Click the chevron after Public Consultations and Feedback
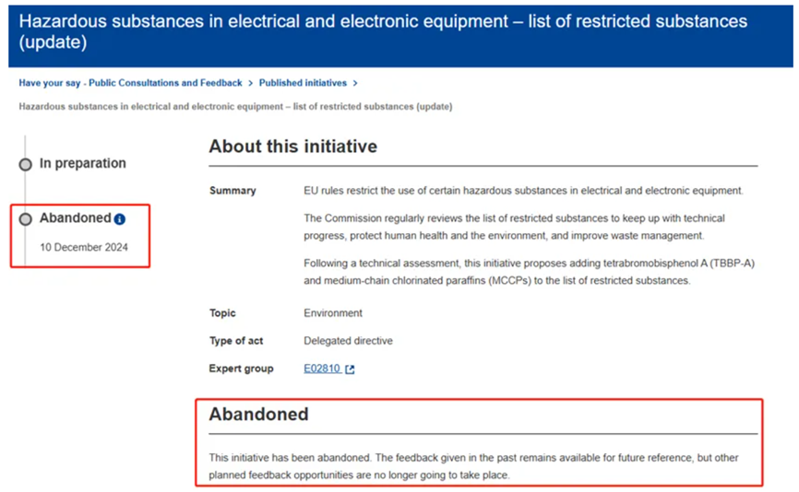 point(250,84)
